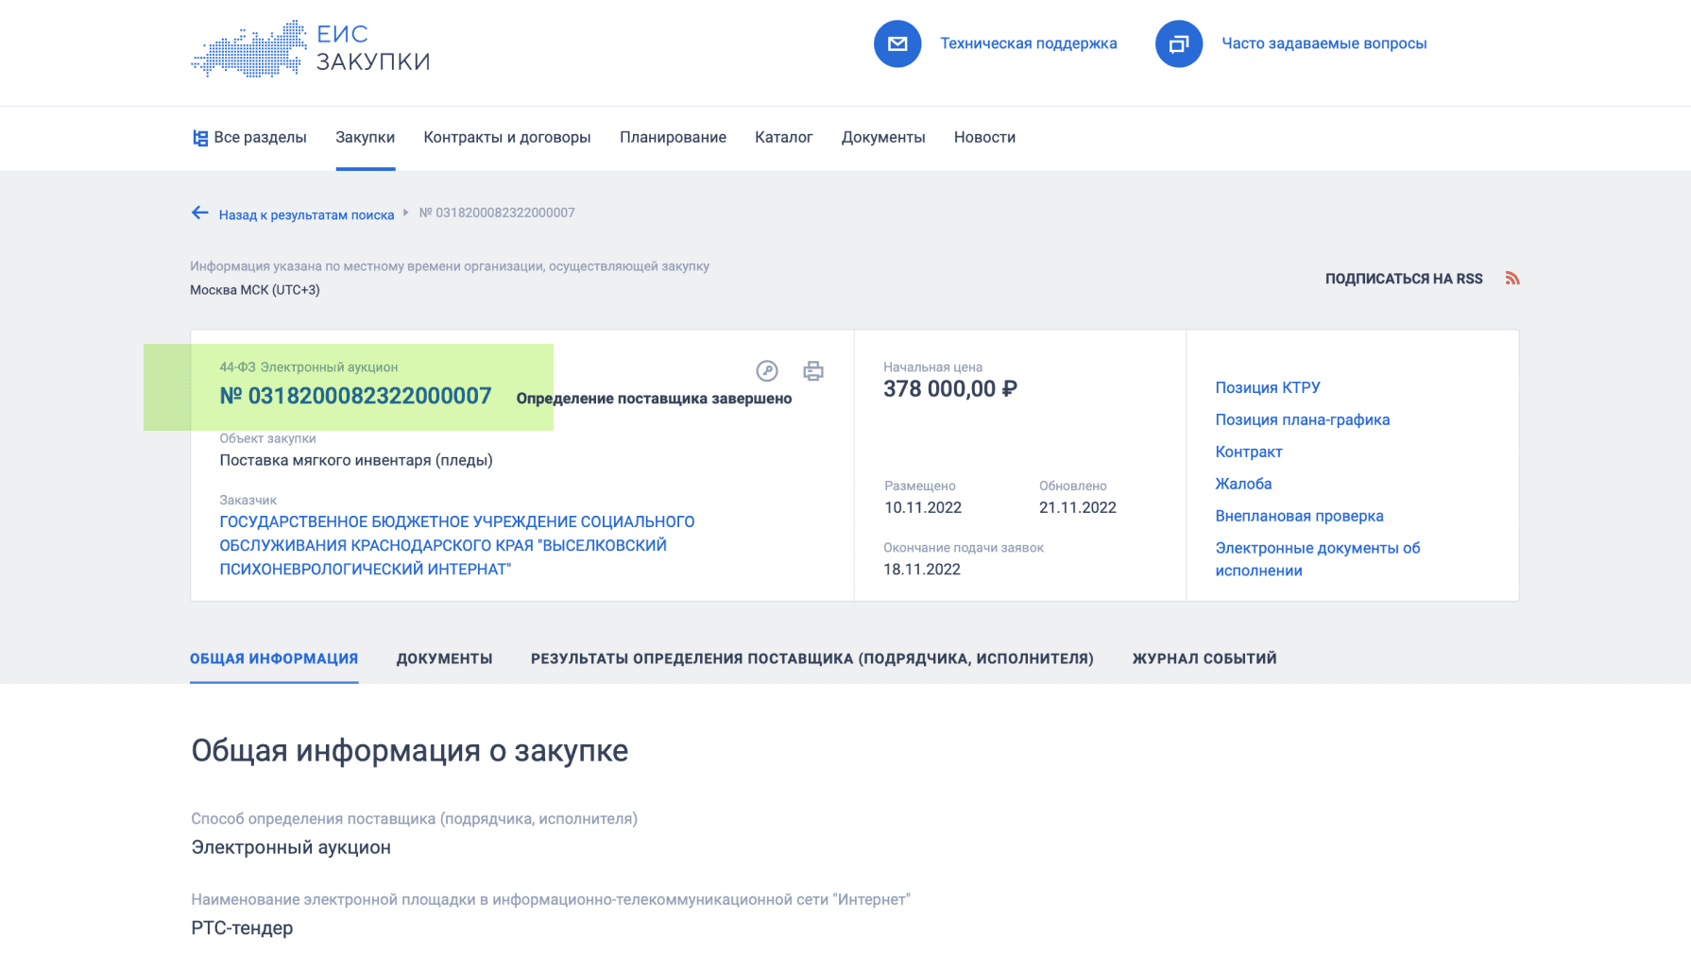The width and height of the screenshot is (1691, 973).
Task: Click the technical support envelope icon
Action: coord(897,43)
